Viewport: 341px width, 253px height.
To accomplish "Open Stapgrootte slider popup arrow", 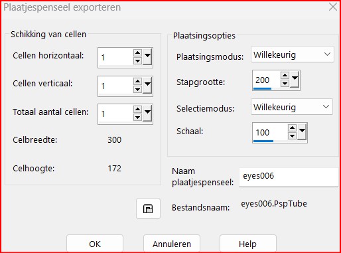I will tap(295, 79).
